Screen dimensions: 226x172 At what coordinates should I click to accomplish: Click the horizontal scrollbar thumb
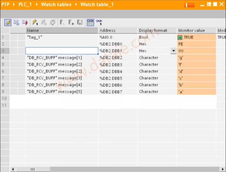pos(33,169)
